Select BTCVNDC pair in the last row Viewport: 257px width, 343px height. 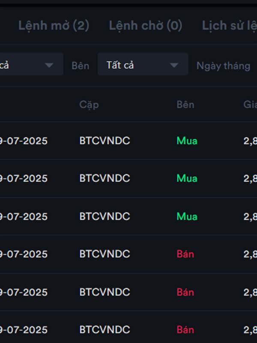tap(105, 330)
